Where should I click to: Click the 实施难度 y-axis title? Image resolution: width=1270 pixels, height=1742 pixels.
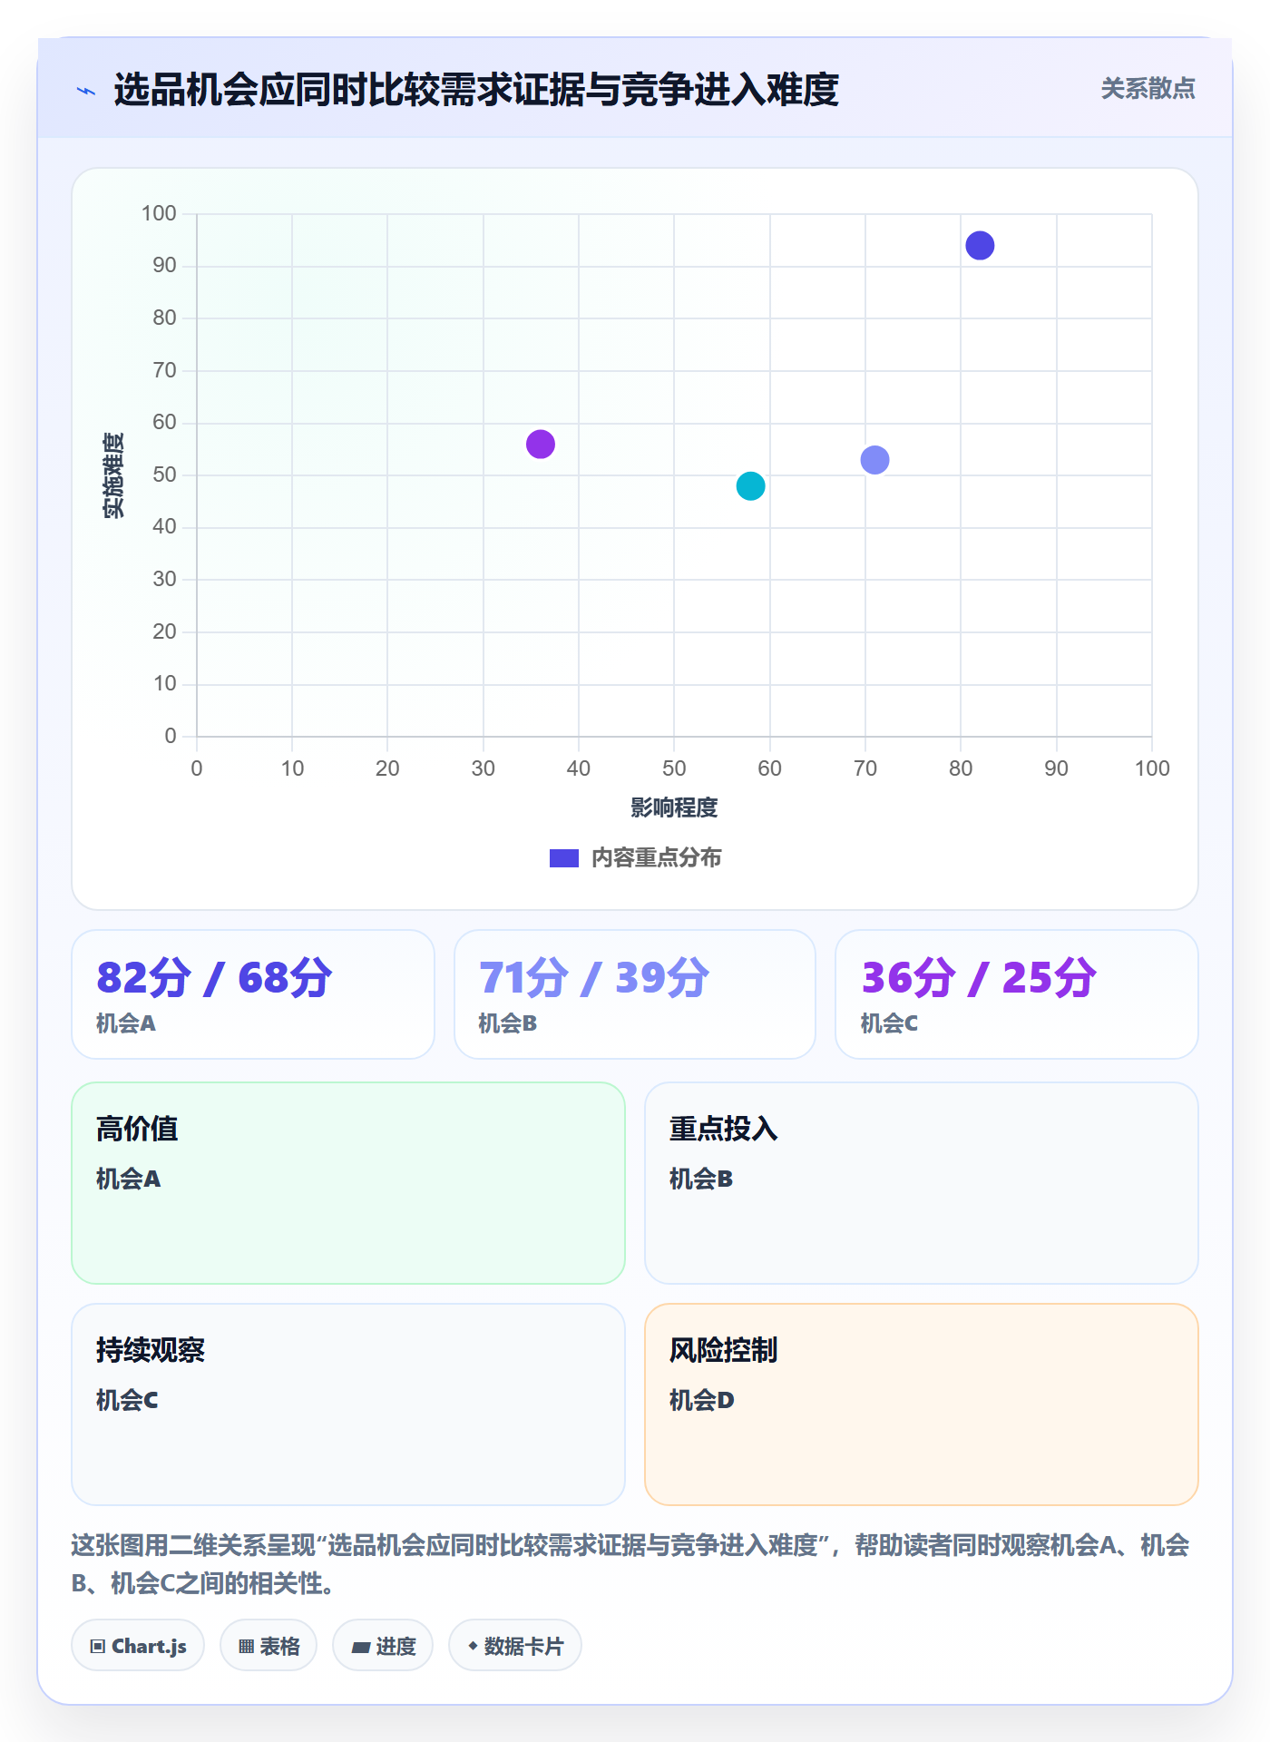(113, 475)
